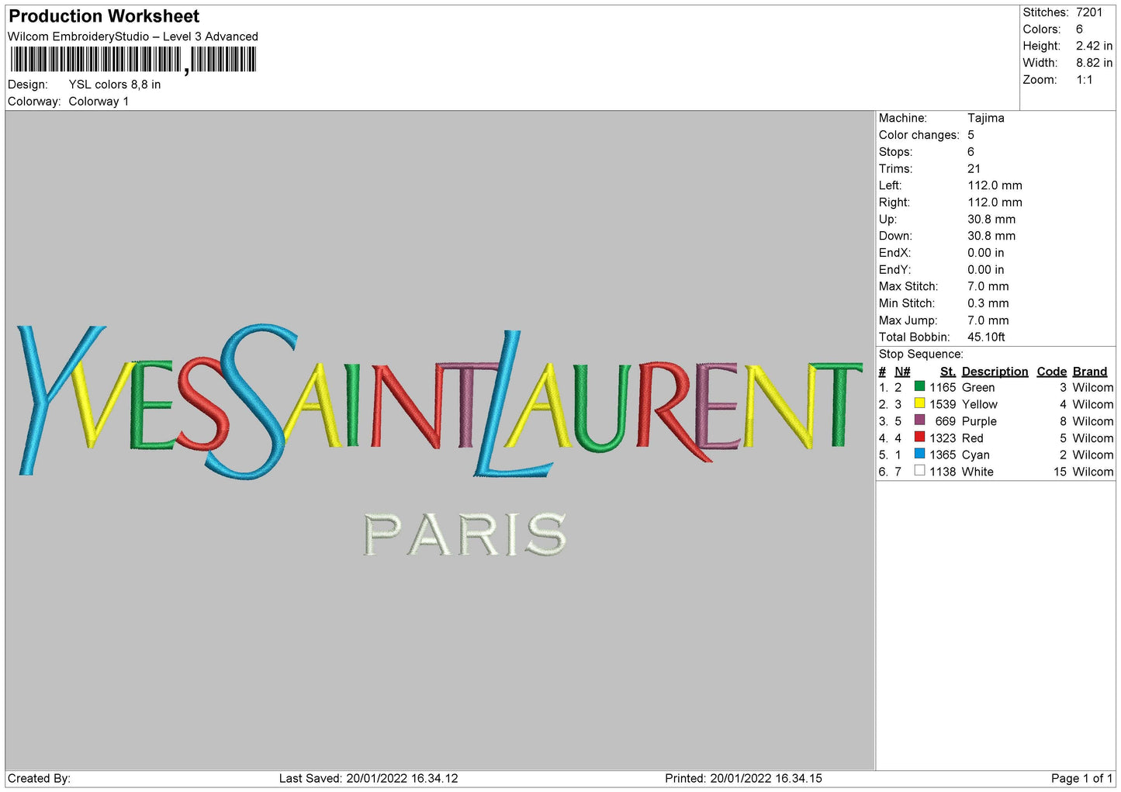Image resolution: width=1121 pixels, height=792 pixels.
Task: Click the Colors value 6
Action: 1079,29
